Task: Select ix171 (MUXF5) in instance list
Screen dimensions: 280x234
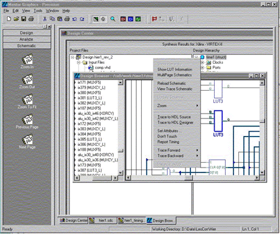Action: point(89,83)
